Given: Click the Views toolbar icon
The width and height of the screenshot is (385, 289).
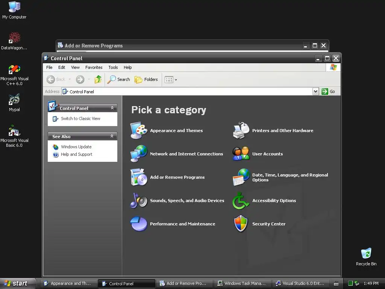Looking at the screenshot, I should click(x=169, y=80).
